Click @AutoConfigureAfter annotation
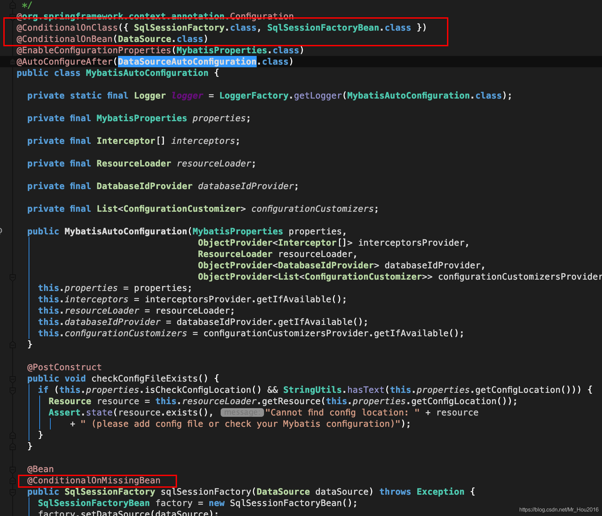Viewport: 602px width, 516px height. click(65, 62)
